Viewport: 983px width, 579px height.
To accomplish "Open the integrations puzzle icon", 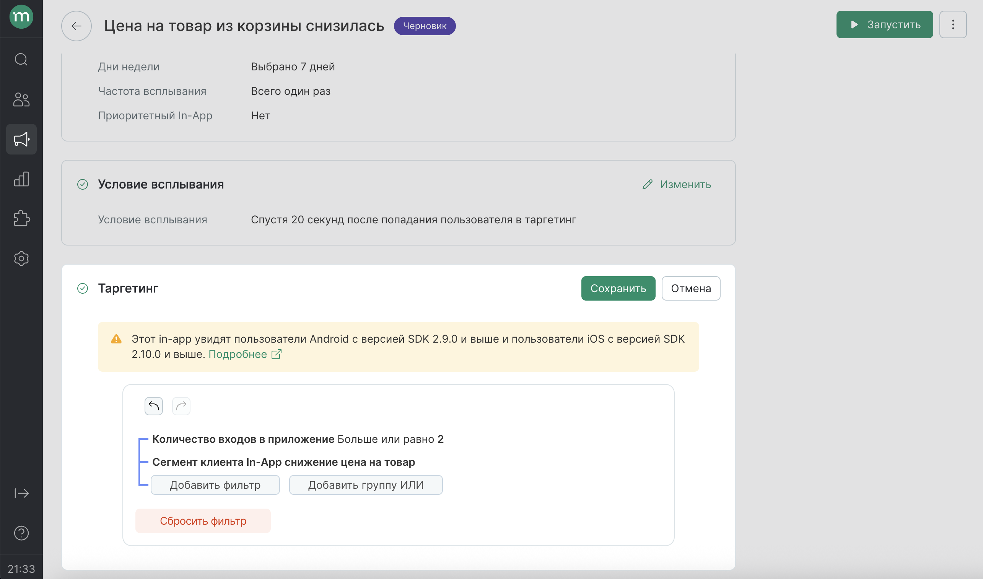I will [x=21, y=218].
